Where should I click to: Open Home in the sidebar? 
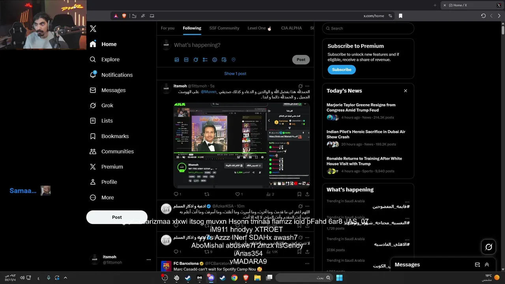tap(103, 44)
